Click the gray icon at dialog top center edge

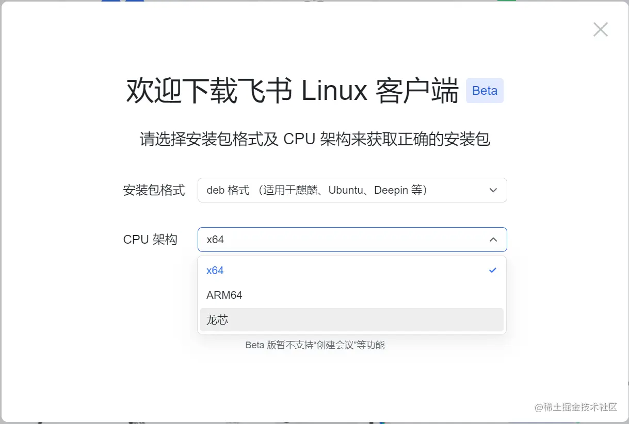click(x=315, y=1)
